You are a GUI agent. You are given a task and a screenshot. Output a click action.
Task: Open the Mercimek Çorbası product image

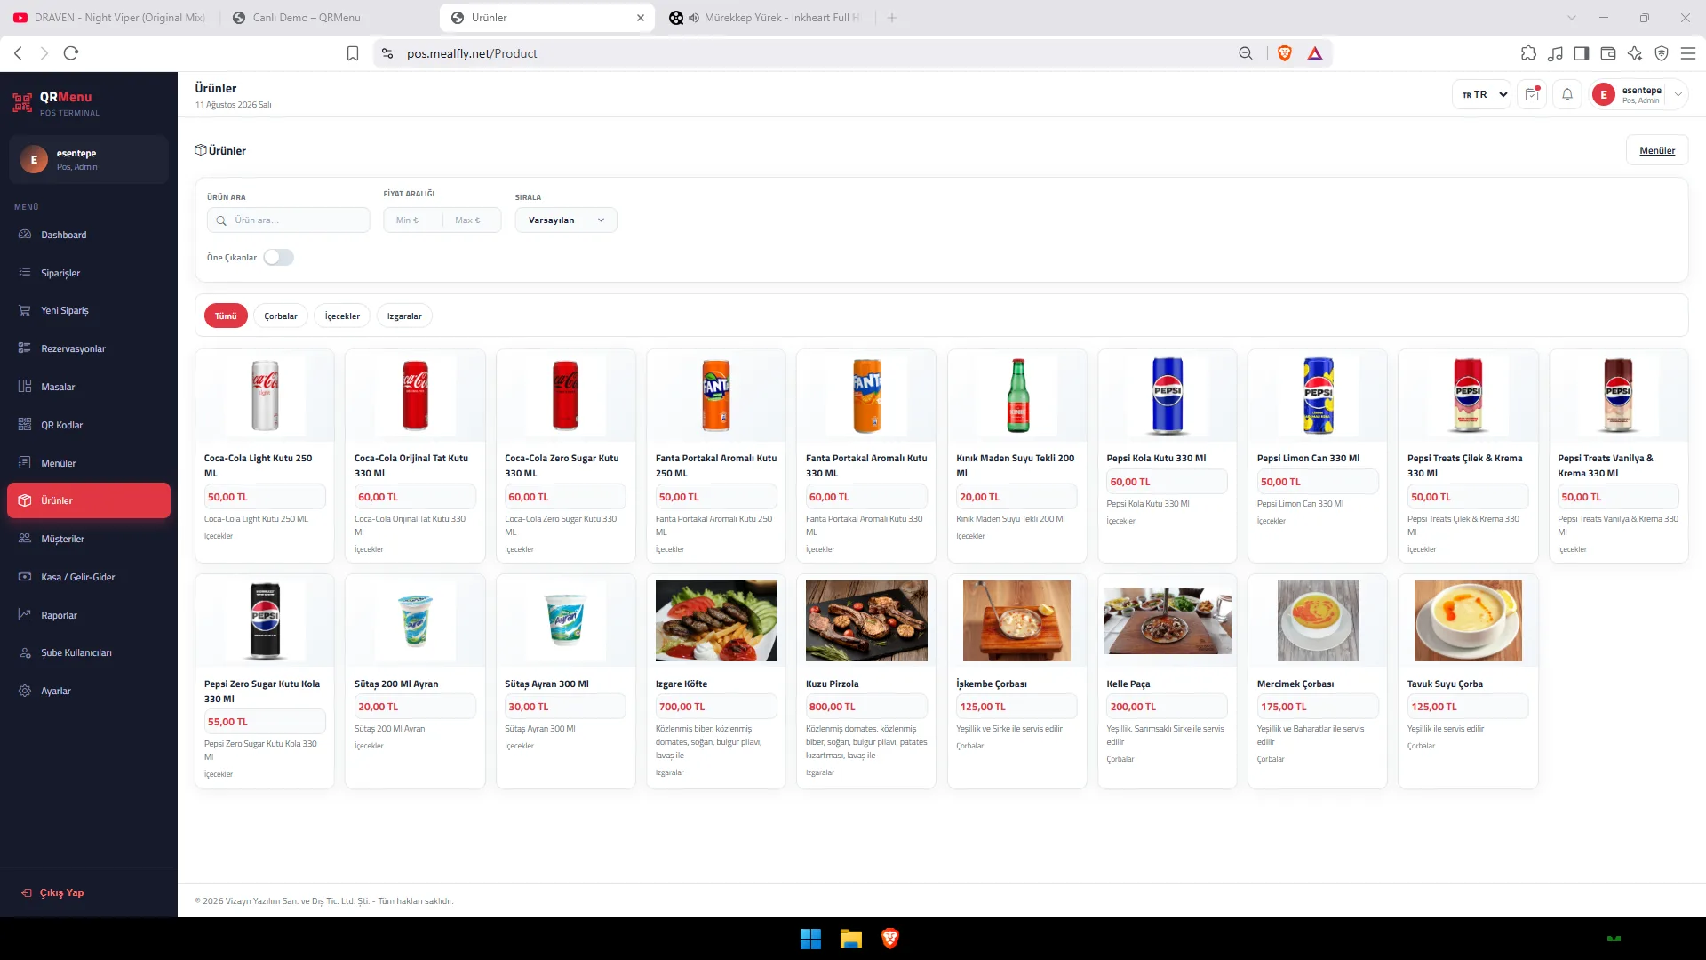[1318, 621]
